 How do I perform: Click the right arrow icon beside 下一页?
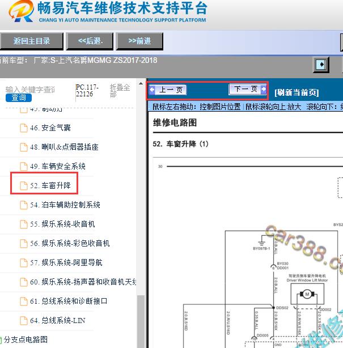click(264, 89)
